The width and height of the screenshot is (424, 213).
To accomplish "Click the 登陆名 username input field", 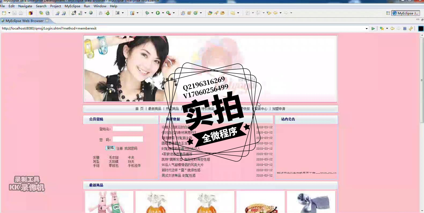I will (128, 129).
